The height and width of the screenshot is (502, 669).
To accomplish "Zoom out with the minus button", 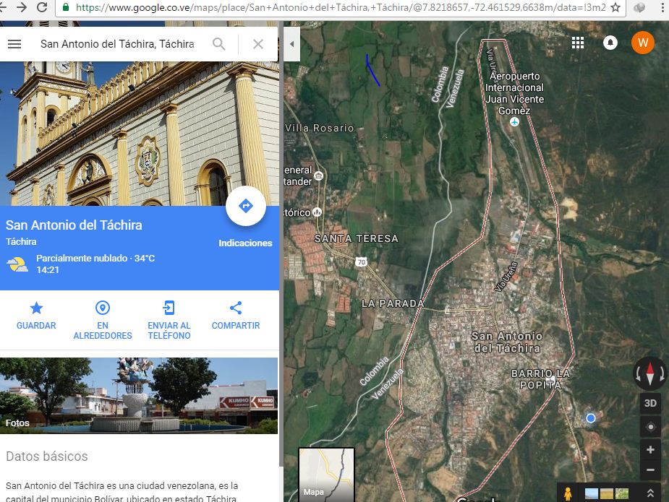I will pyautogui.click(x=650, y=469).
